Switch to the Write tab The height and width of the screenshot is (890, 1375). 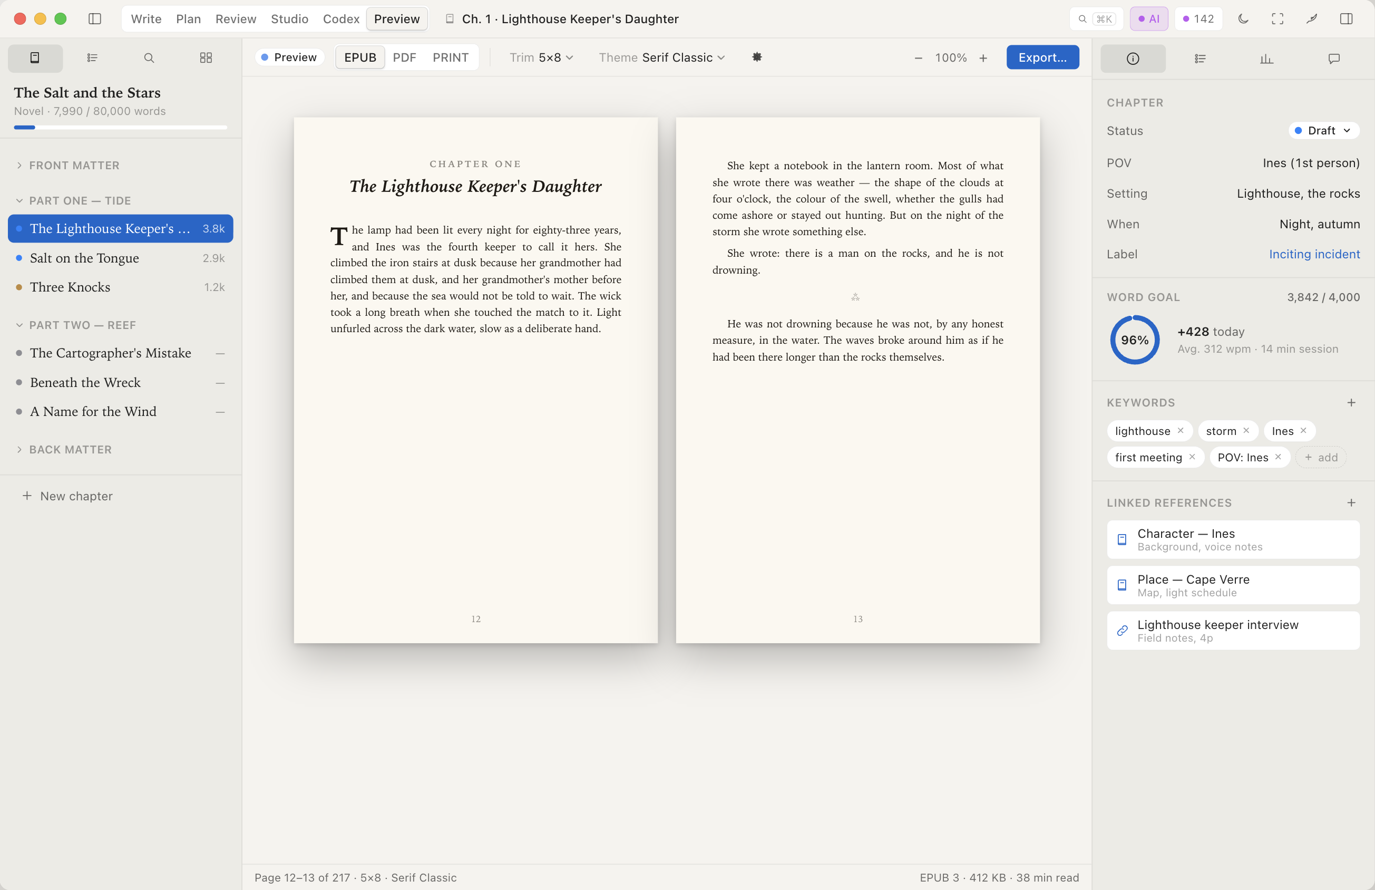tap(146, 19)
